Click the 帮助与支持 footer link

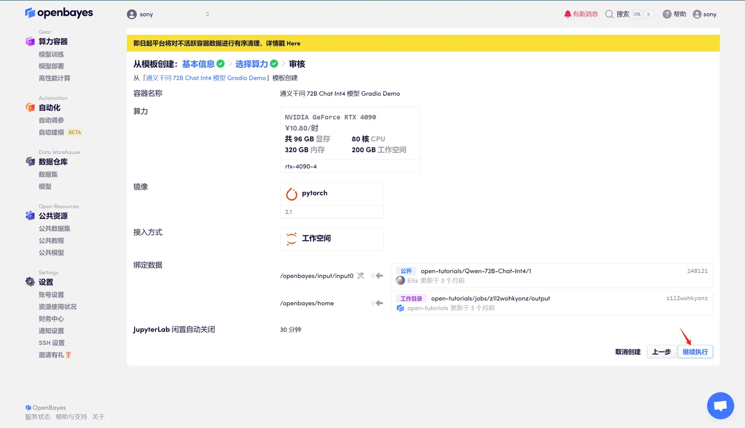(x=71, y=417)
